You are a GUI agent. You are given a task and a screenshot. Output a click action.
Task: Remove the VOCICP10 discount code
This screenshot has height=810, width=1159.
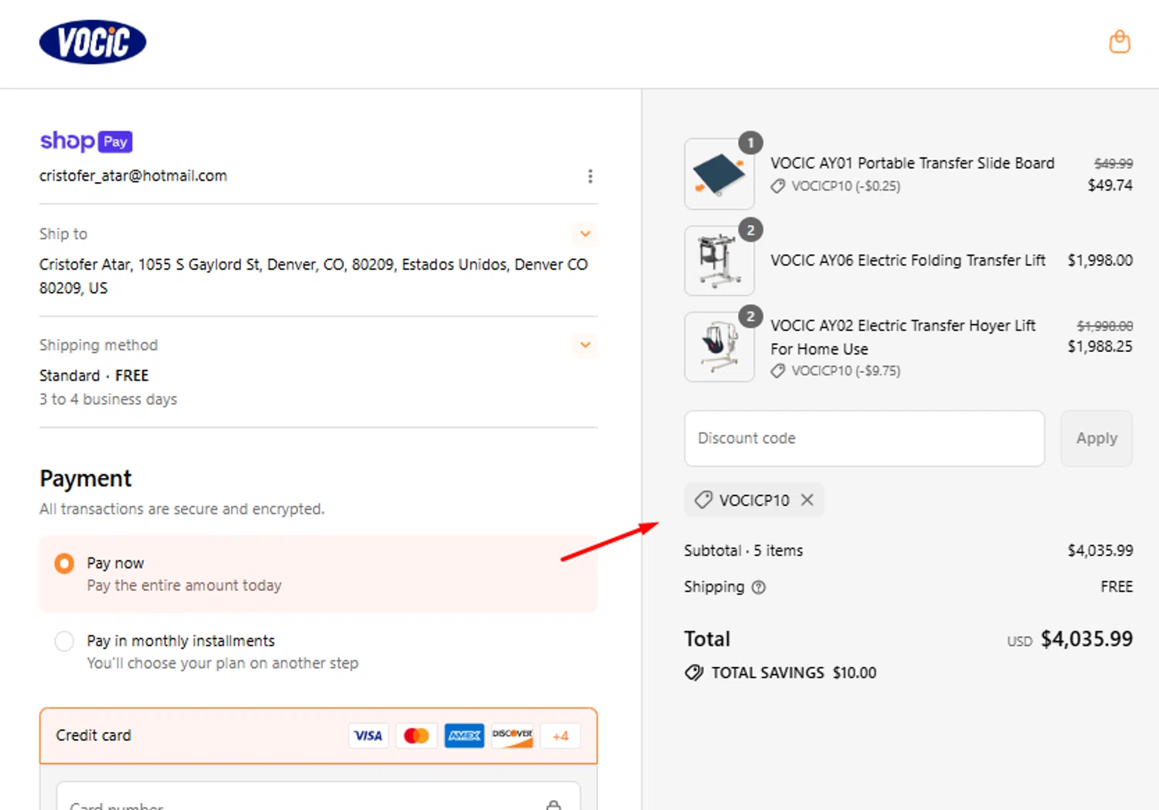pyautogui.click(x=807, y=500)
